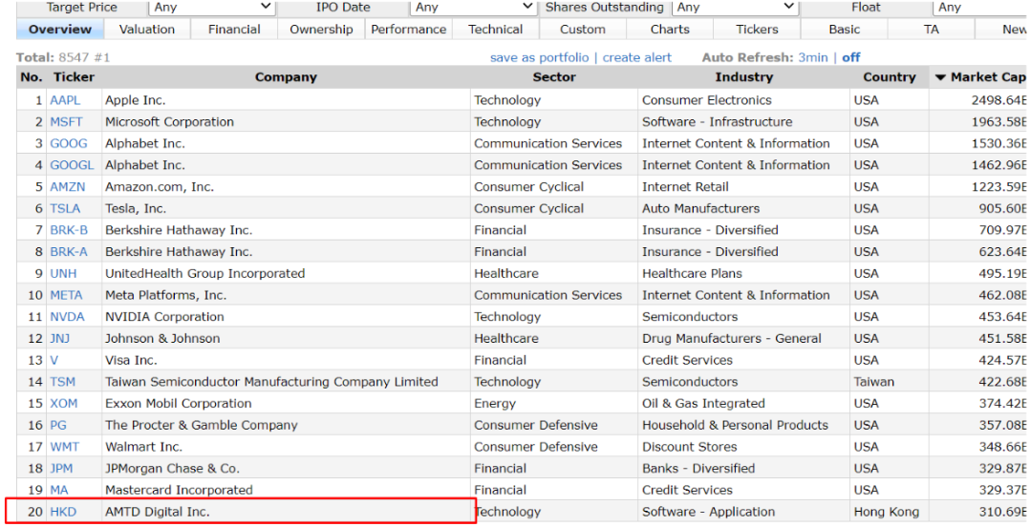Open the IPO Date dropdown

pyautogui.click(x=473, y=8)
